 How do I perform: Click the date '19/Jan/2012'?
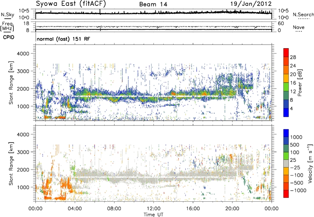(251, 4)
